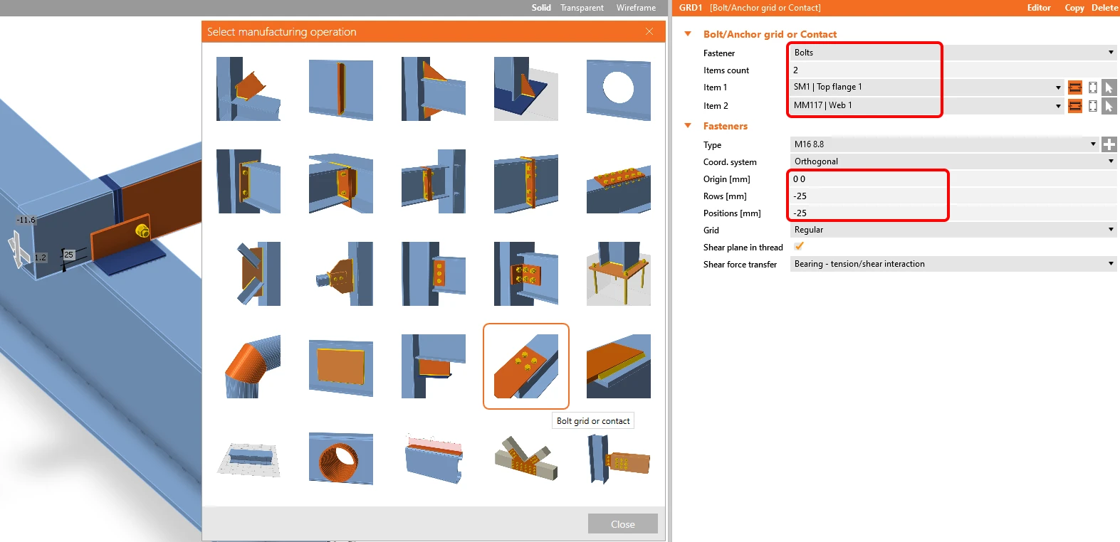This screenshot has height=542, width=1120.
Task: Pick the orange pipe elbow operation thumbnail
Action: [x=248, y=366]
